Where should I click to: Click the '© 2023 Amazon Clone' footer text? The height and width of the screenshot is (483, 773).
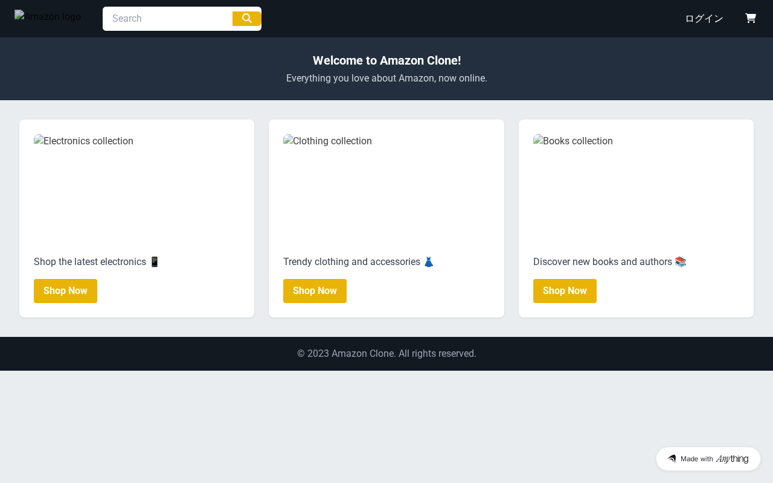pyautogui.click(x=386, y=353)
